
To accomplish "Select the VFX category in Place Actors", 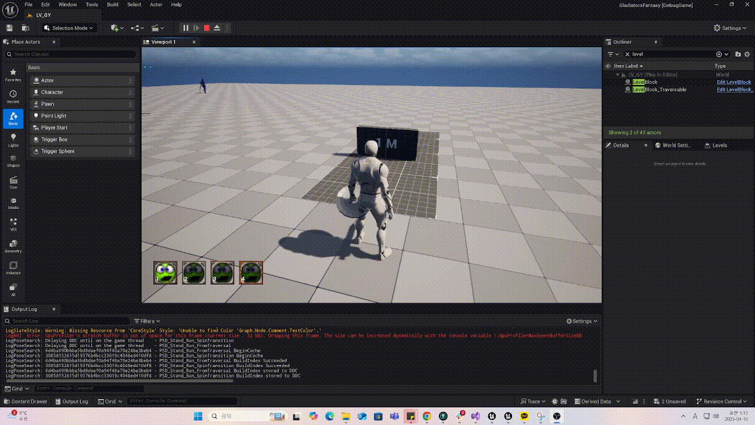I will [x=13, y=225].
